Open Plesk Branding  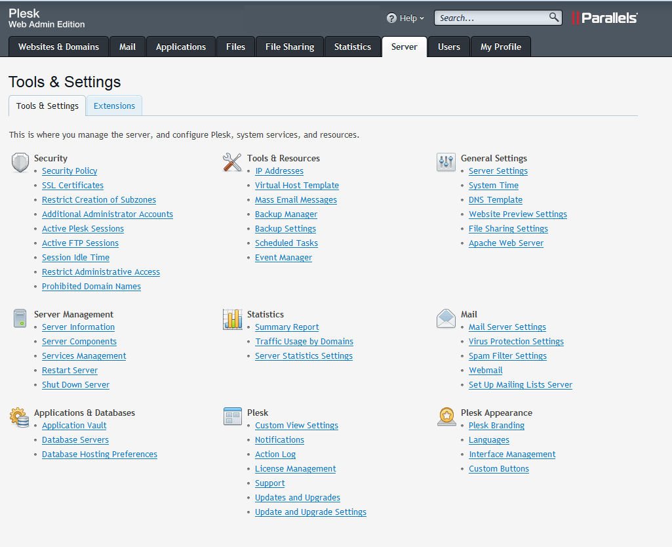(497, 425)
